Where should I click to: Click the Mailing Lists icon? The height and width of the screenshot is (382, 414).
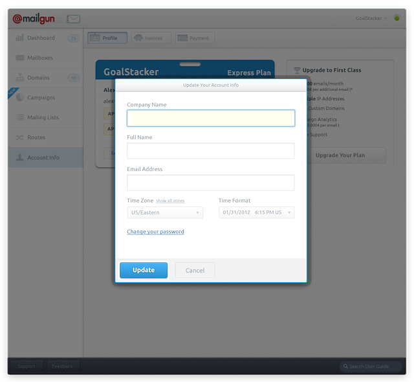click(x=20, y=118)
